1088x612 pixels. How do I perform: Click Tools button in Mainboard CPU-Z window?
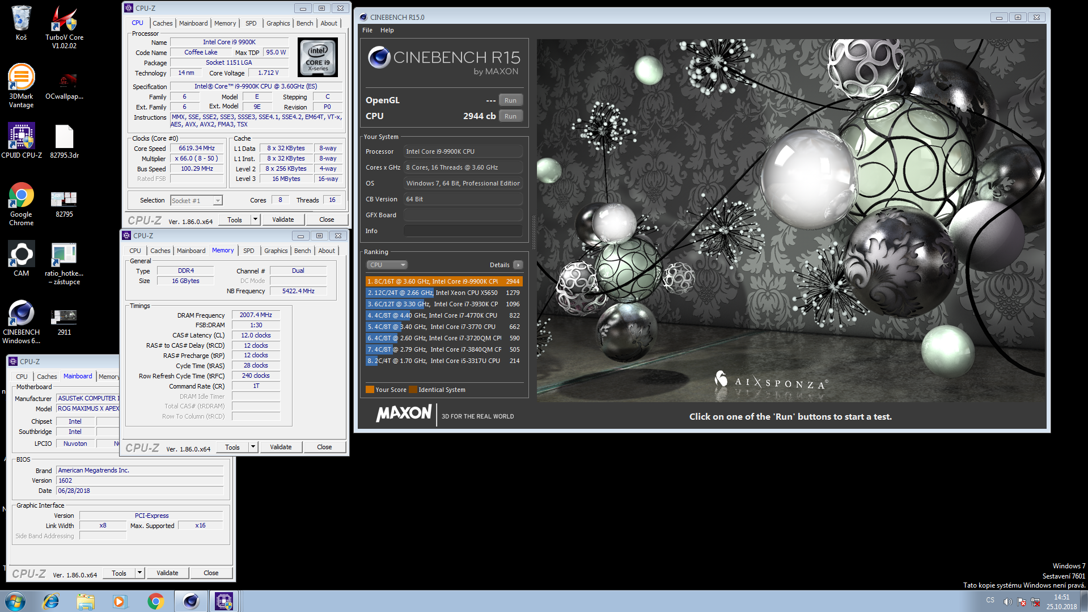click(119, 573)
